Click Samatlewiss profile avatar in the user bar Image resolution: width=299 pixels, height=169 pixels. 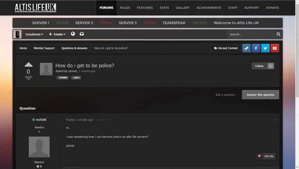point(17,34)
